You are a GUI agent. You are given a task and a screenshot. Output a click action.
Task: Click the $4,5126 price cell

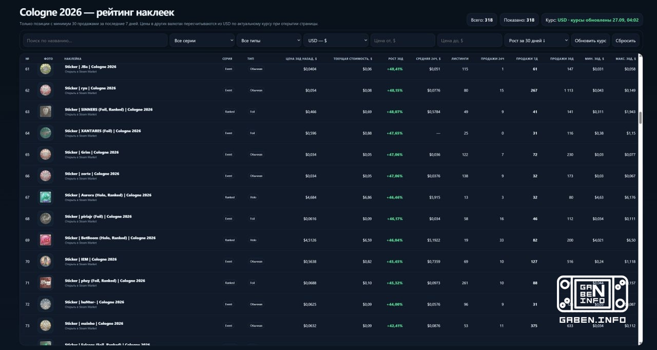(310, 240)
